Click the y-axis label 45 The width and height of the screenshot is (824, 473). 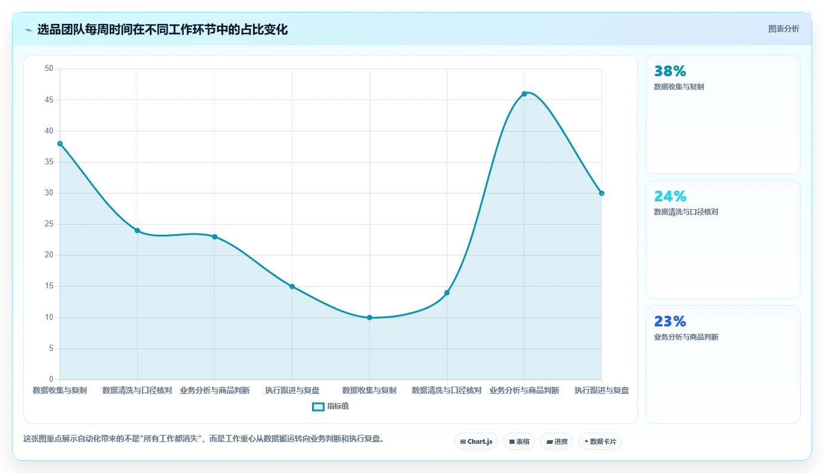49,99
